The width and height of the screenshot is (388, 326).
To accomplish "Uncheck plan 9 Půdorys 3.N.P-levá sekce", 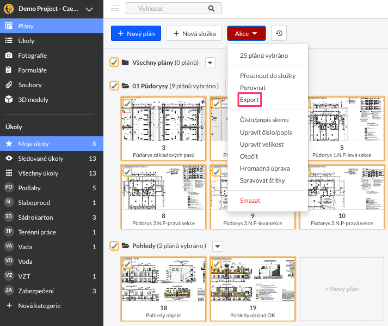I will 217,172.
